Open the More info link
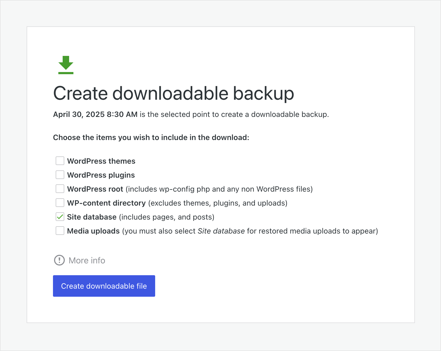Screen dimensions: 441x351 87,260
